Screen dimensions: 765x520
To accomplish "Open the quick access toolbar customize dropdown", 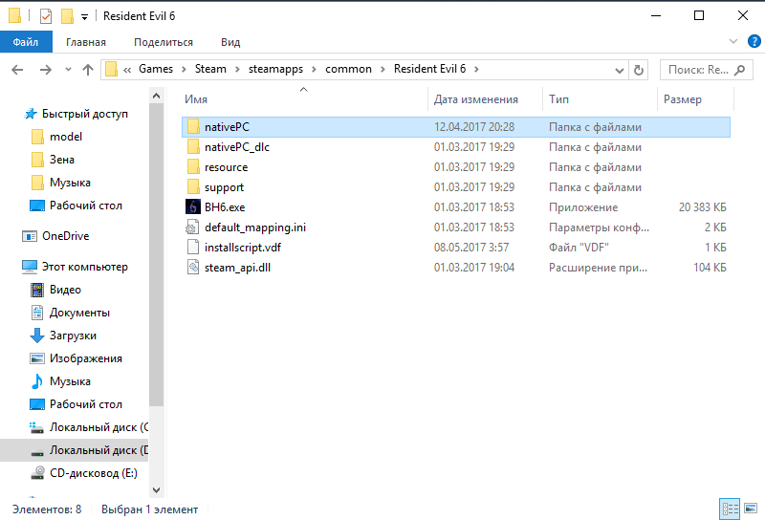I will pyautogui.click(x=84, y=17).
